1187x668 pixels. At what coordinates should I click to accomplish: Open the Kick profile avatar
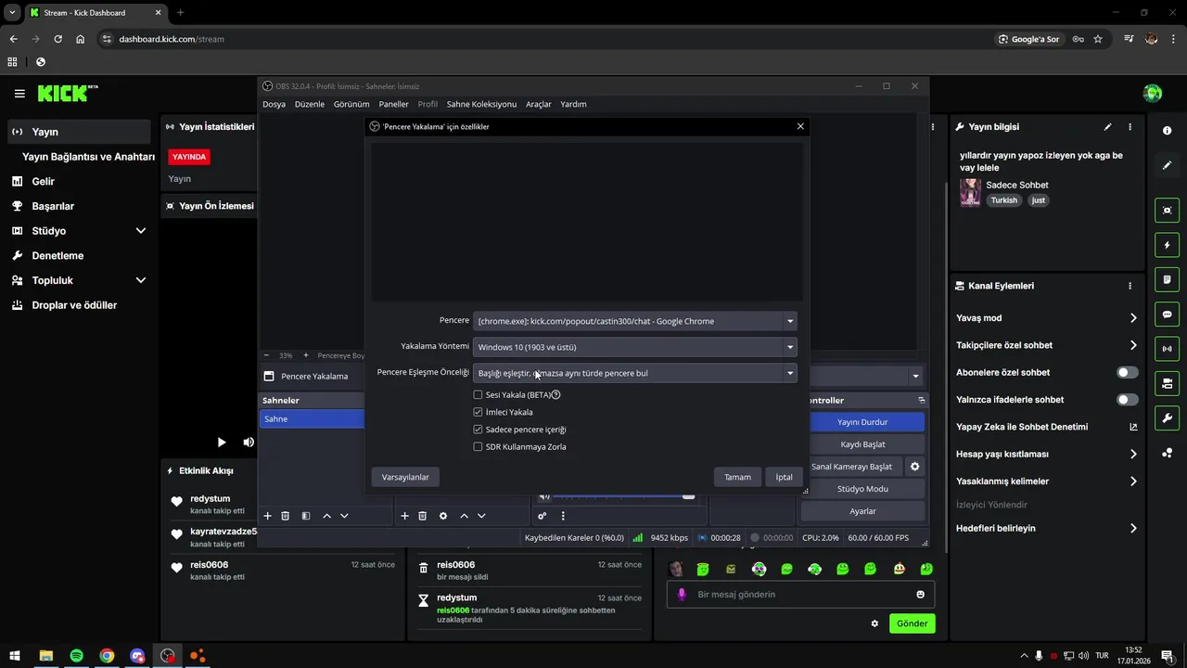point(1153,93)
